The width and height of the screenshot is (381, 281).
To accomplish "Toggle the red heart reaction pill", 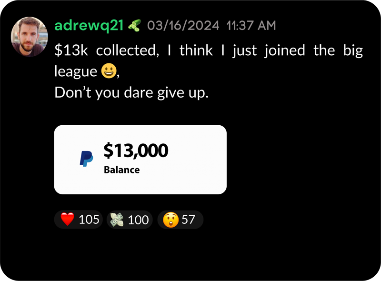I will [x=78, y=219].
